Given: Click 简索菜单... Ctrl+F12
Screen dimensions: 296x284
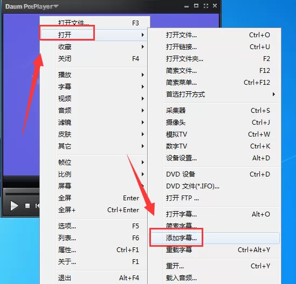Looking at the screenshot, I should point(214,83).
